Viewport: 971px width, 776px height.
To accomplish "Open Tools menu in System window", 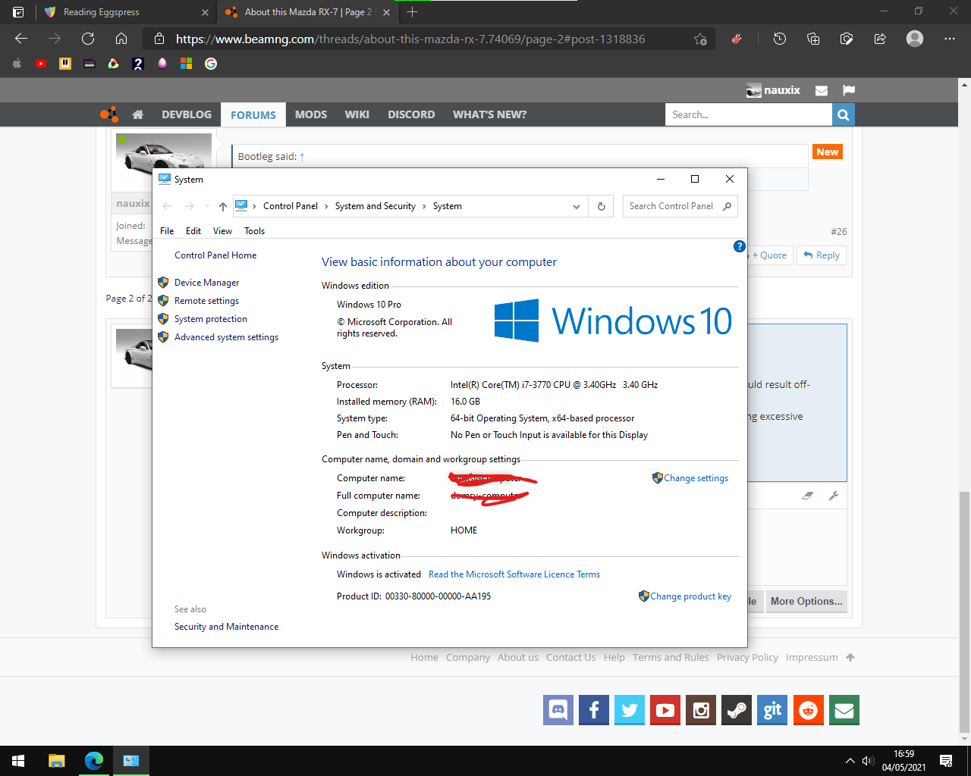I will (x=254, y=231).
